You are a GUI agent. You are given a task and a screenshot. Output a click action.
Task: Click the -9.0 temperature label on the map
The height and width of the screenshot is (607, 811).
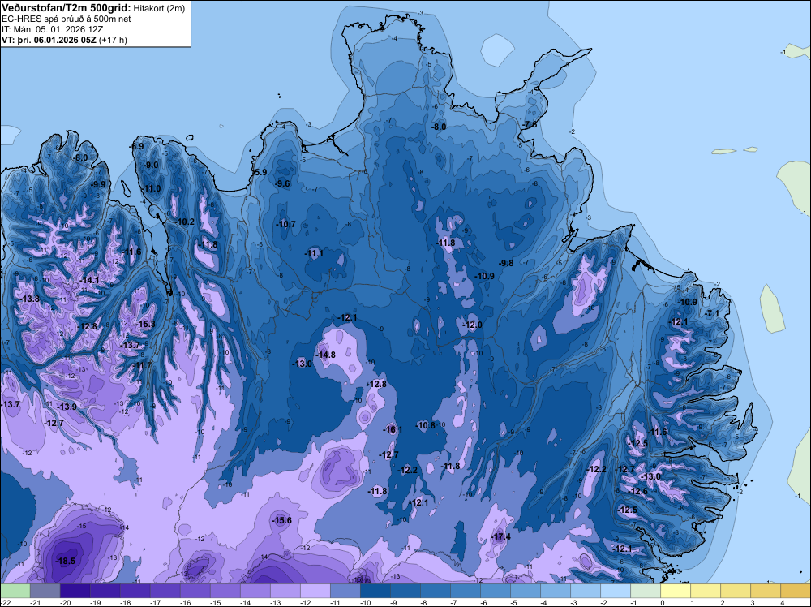pos(151,165)
